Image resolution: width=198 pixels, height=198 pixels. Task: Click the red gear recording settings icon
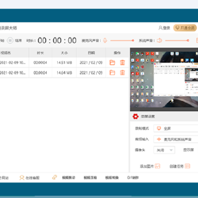(x=135, y=117)
